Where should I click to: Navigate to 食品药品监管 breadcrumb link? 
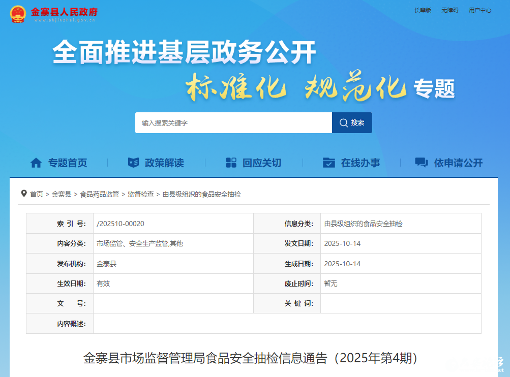click(x=99, y=194)
